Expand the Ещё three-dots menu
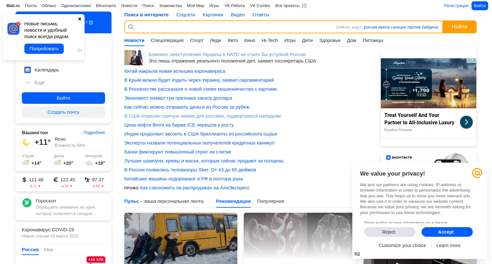492x264 pixels. coord(28,83)
